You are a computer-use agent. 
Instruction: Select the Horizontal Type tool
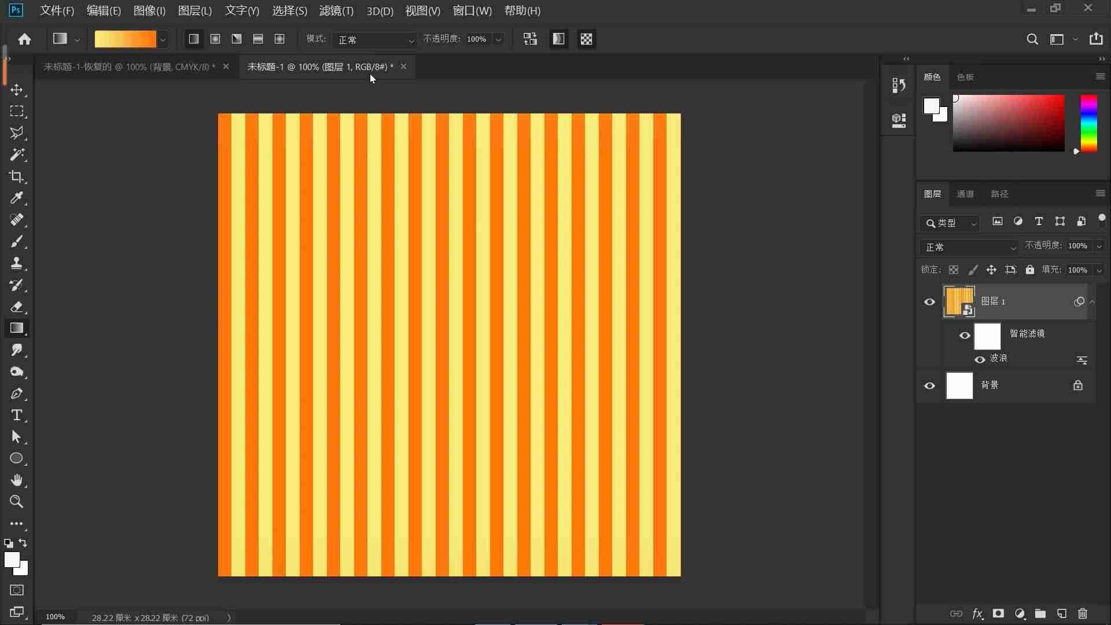point(17,415)
